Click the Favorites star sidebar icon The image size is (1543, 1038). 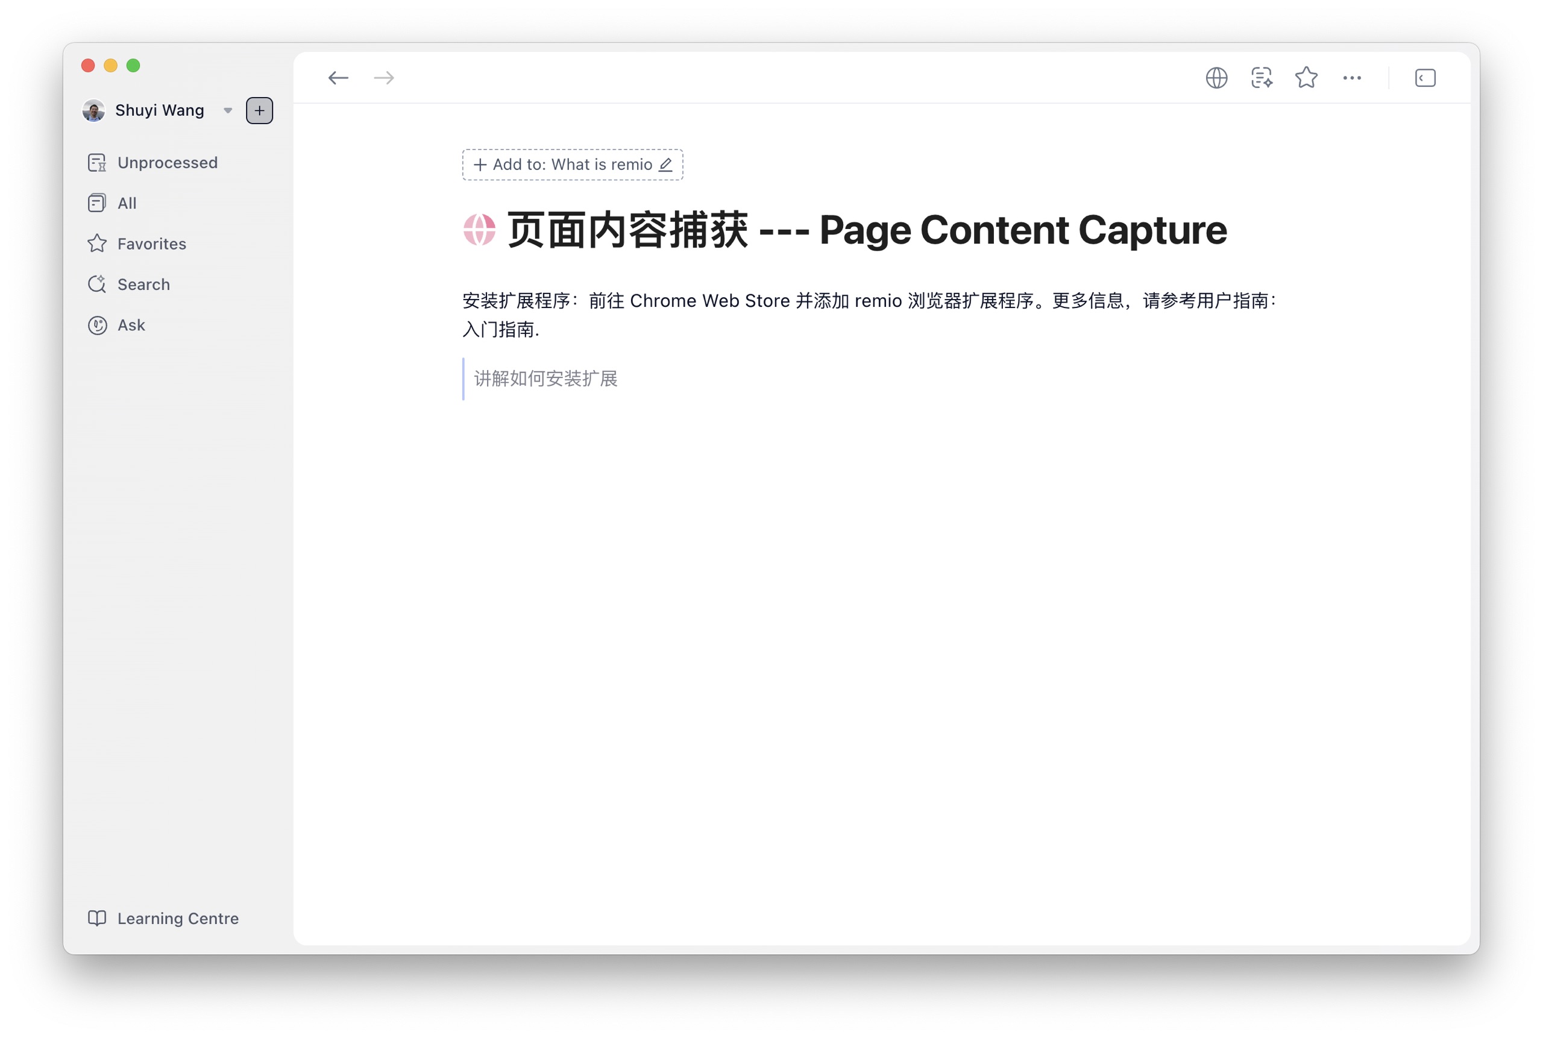coord(97,244)
